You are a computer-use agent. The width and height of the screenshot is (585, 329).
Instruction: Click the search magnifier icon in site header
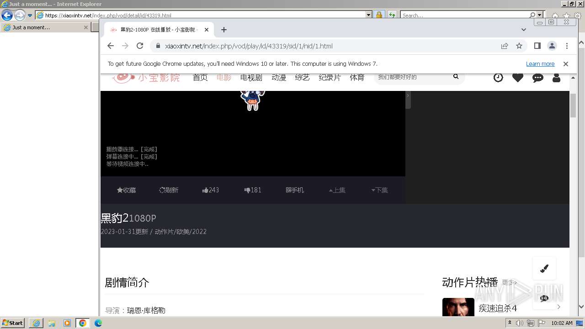[x=456, y=77]
